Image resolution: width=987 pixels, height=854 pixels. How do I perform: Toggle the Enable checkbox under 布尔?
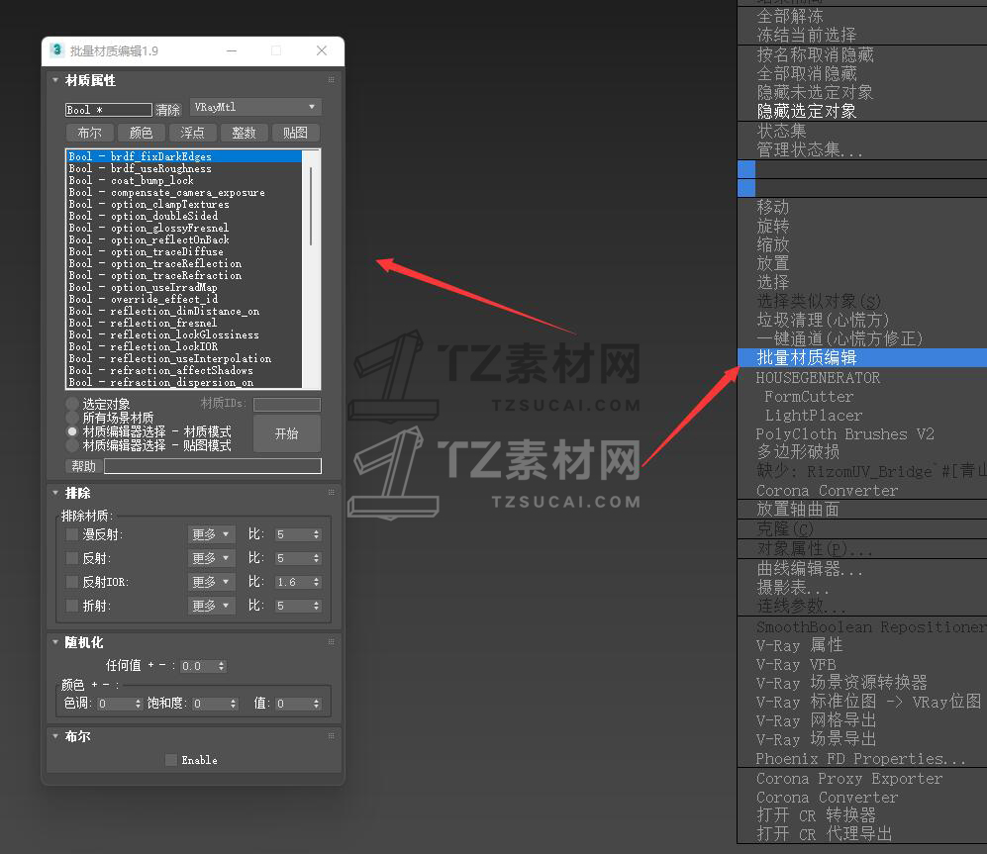click(x=170, y=760)
